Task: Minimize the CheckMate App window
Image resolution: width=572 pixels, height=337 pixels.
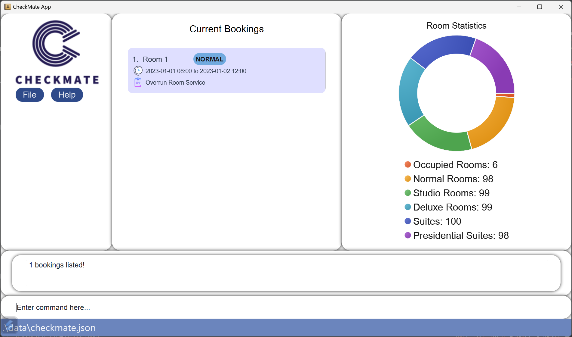Action: (519, 7)
